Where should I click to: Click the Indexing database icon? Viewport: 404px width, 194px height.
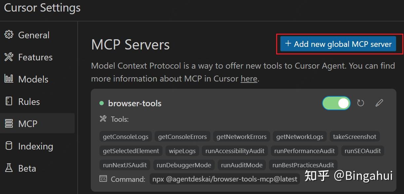tap(9, 146)
